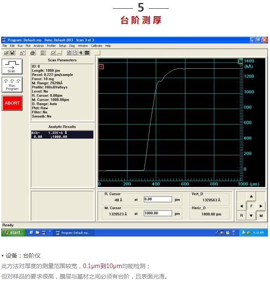270x281 pixels.
Task: Select the R cursor button in the pad
Action: pos(242,216)
